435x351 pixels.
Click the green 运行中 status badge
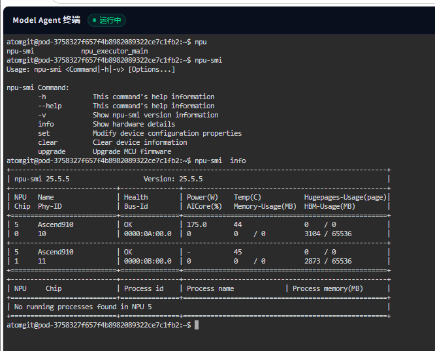107,20
